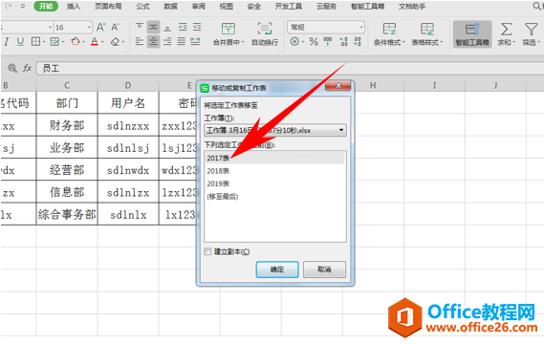Increase font size with the A+ icon
The image size is (544, 344).
100,27
